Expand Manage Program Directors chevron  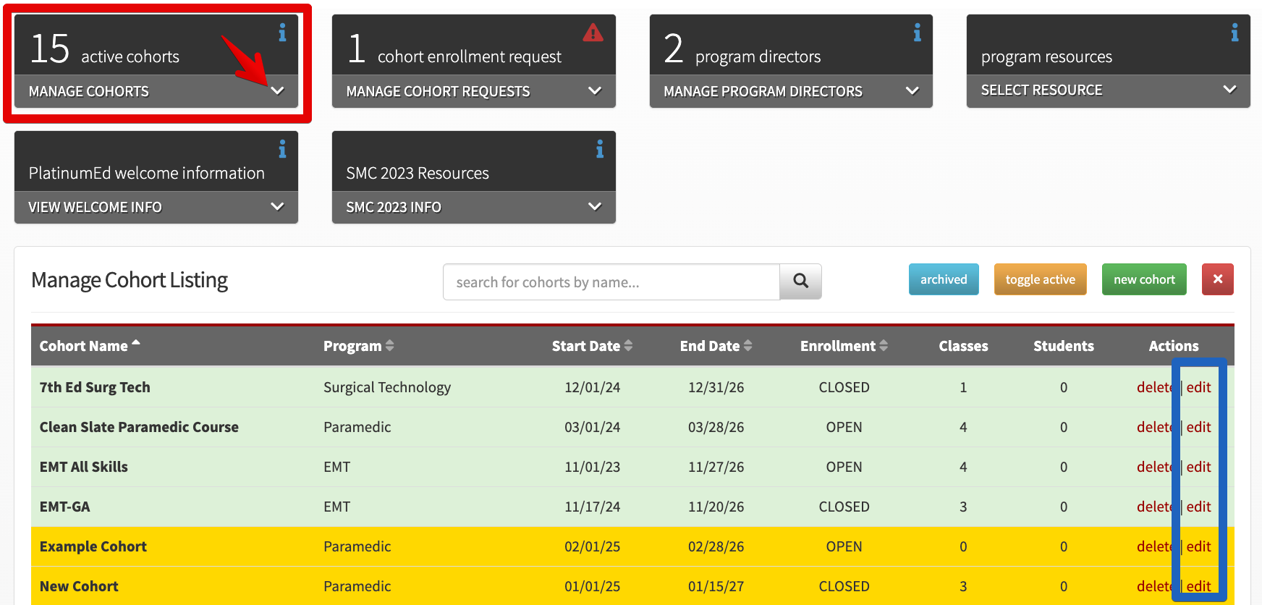[912, 91]
